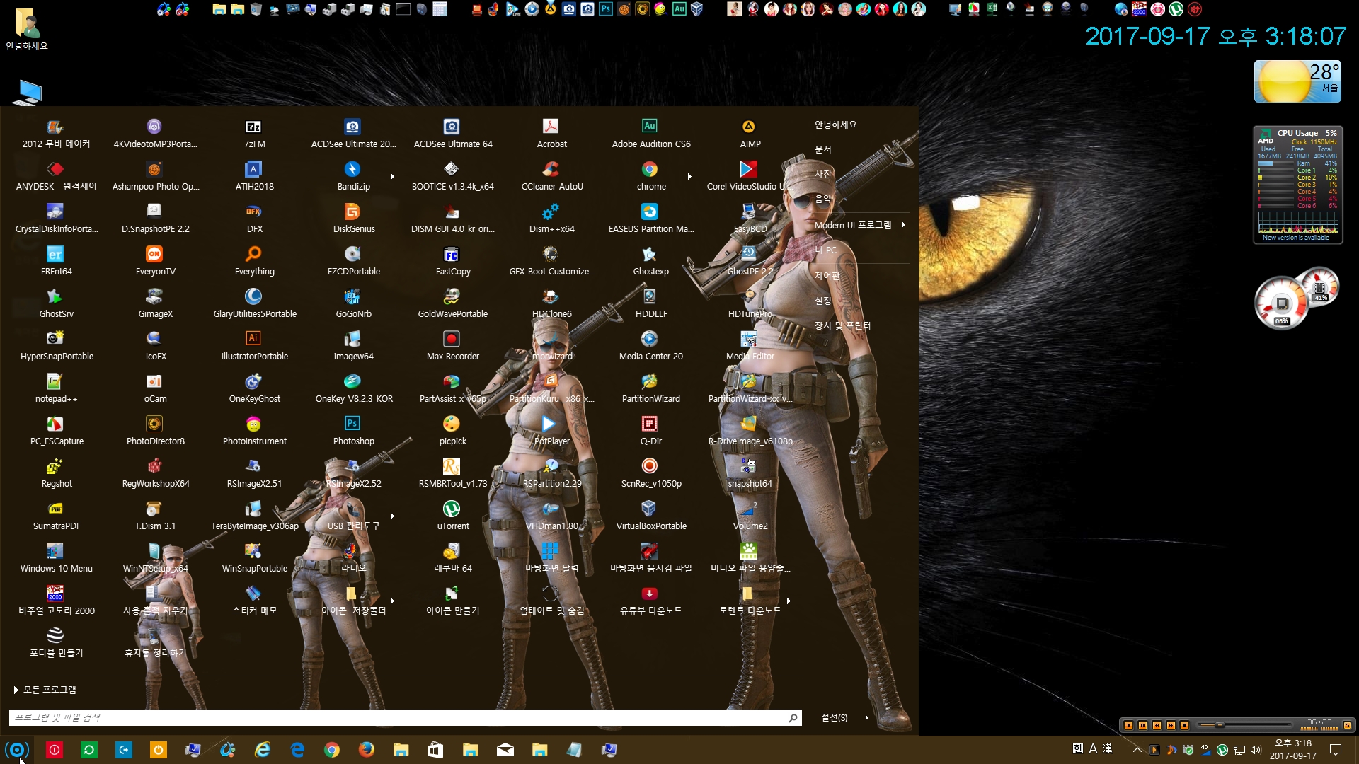Launch Photoshop from the list
The width and height of the screenshot is (1359, 764).
(x=353, y=431)
